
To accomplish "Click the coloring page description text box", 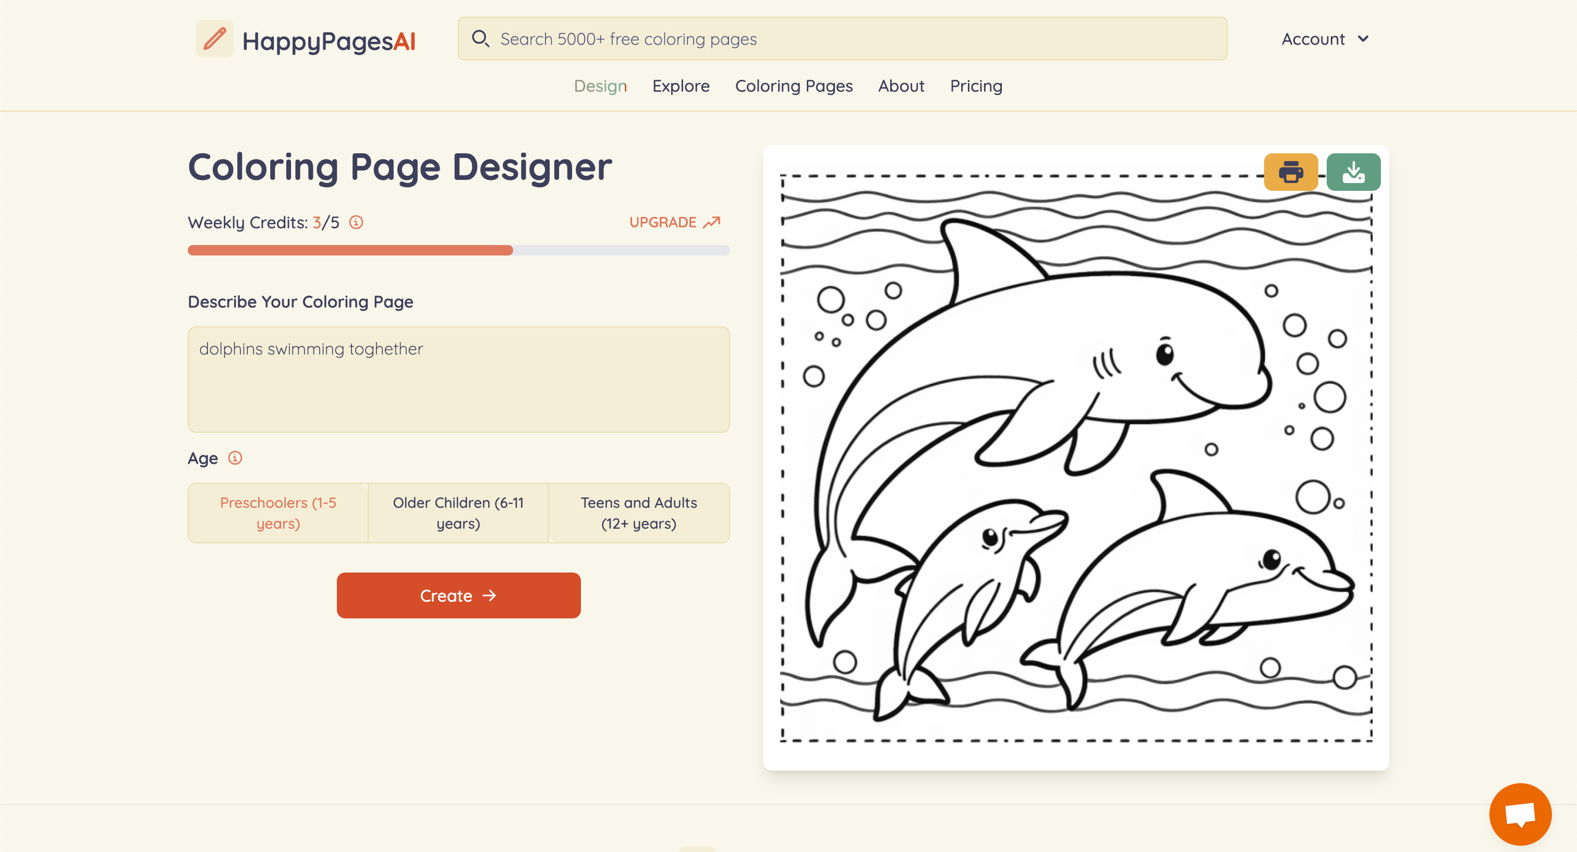I will tap(458, 380).
